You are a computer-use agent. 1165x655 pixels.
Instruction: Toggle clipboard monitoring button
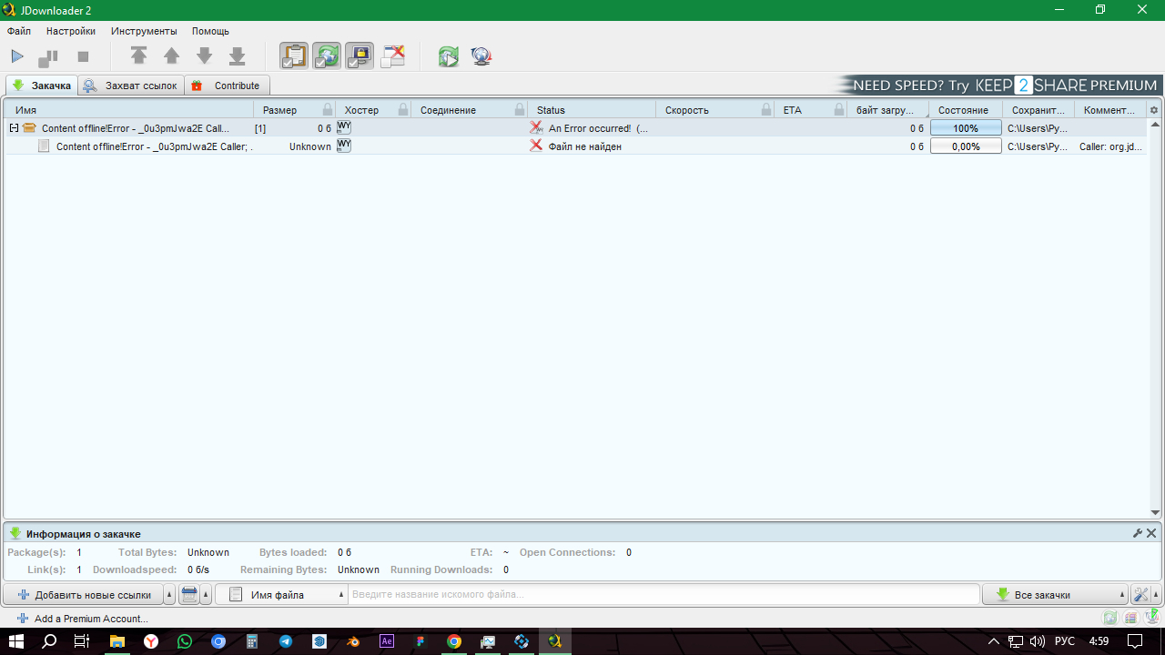pyautogui.click(x=293, y=56)
